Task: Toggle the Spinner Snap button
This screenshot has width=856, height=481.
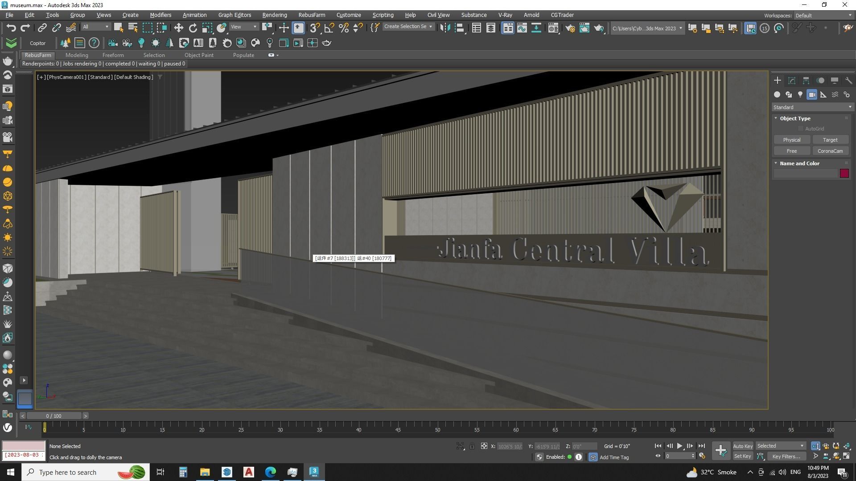Action: click(x=358, y=28)
